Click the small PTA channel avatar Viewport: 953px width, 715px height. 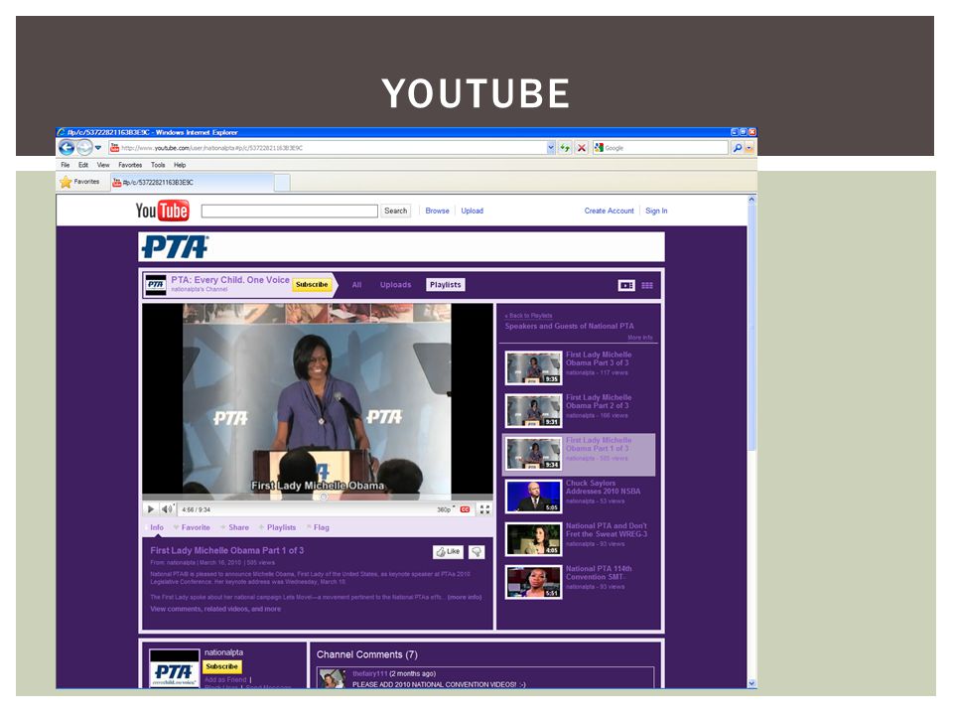[156, 285]
